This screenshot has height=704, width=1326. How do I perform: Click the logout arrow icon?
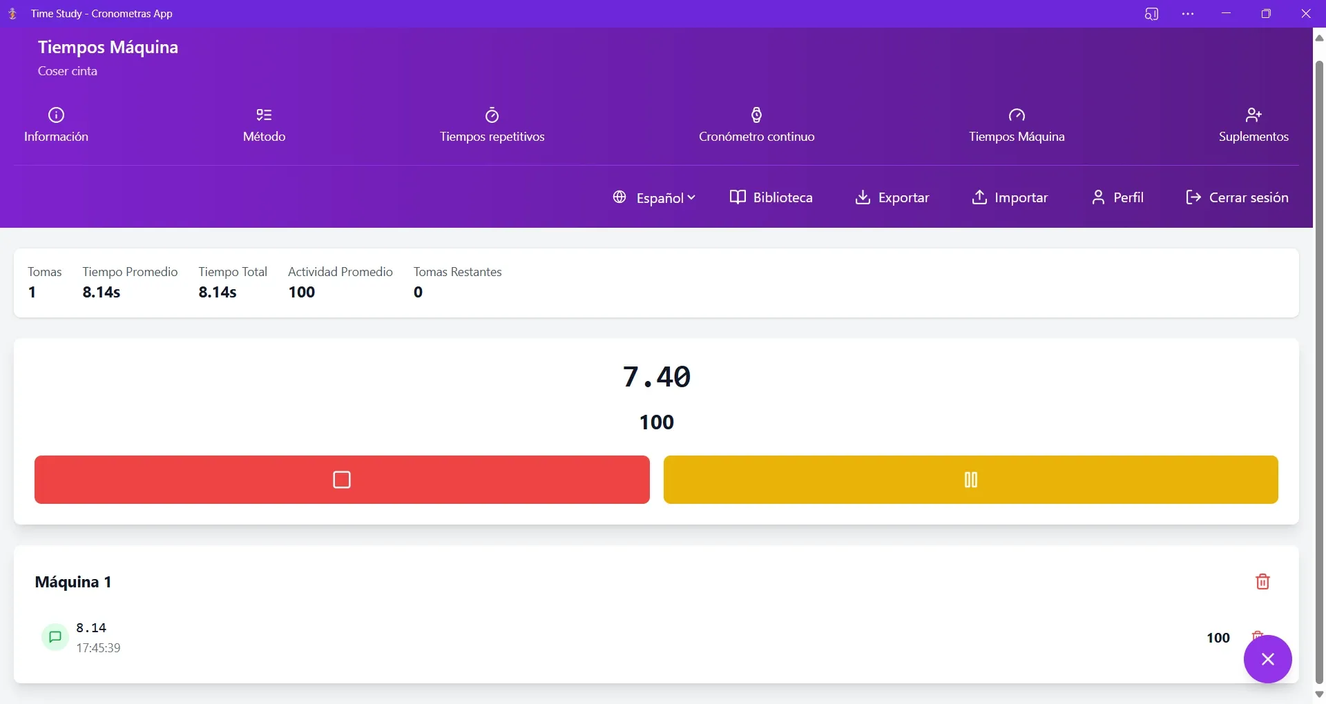click(1193, 197)
